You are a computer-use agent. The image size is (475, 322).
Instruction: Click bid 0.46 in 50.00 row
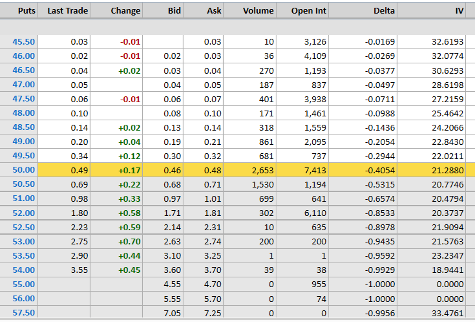(172, 171)
